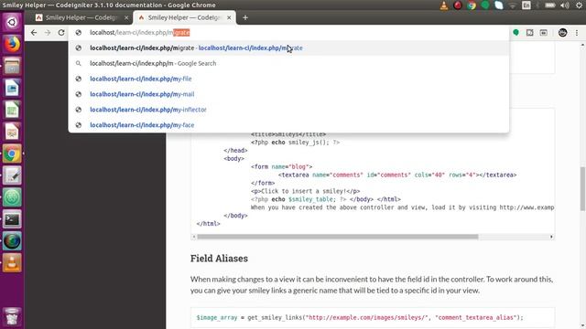Open dark globe app in dock
This screenshot has height=329, width=586.
tap(12, 241)
